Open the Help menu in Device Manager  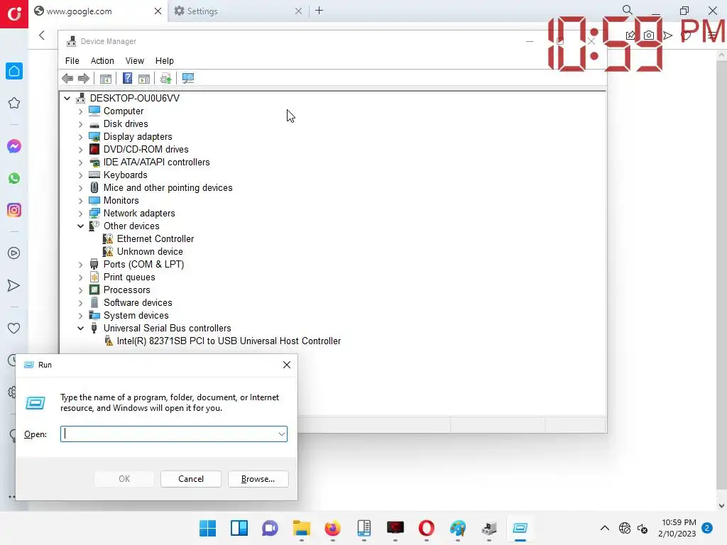click(164, 61)
